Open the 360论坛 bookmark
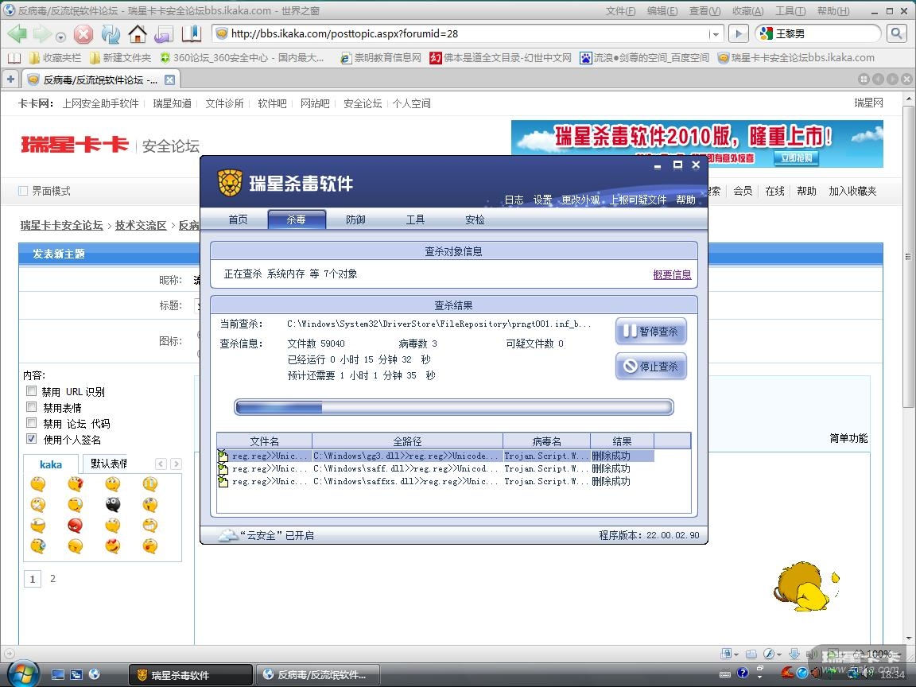Viewport: 916px width, 687px height. coord(242,58)
